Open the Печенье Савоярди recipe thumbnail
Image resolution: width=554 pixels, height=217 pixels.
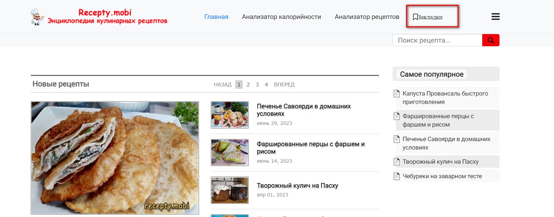pyautogui.click(x=230, y=115)
